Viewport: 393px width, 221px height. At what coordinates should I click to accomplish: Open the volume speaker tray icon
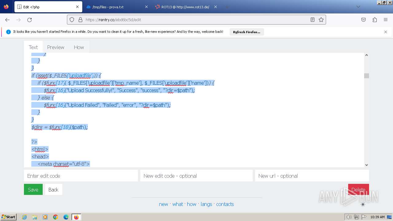(349, 217)
